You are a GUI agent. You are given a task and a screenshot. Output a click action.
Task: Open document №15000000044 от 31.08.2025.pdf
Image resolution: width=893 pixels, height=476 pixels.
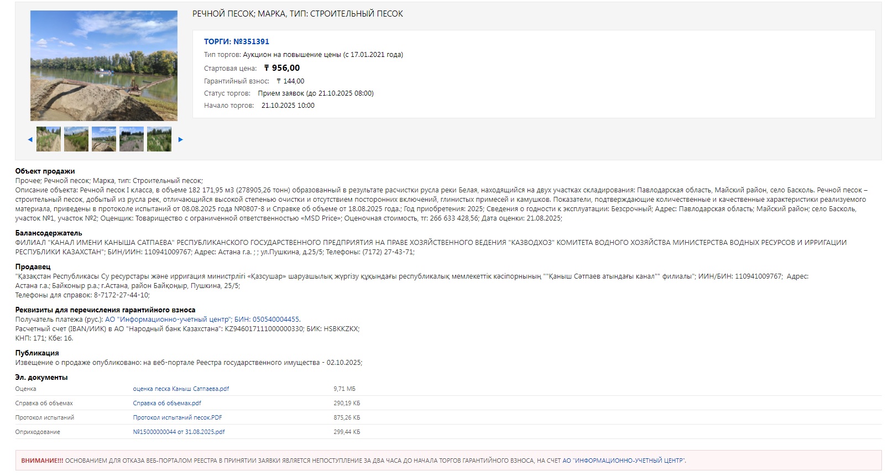[x=179, y=432]
